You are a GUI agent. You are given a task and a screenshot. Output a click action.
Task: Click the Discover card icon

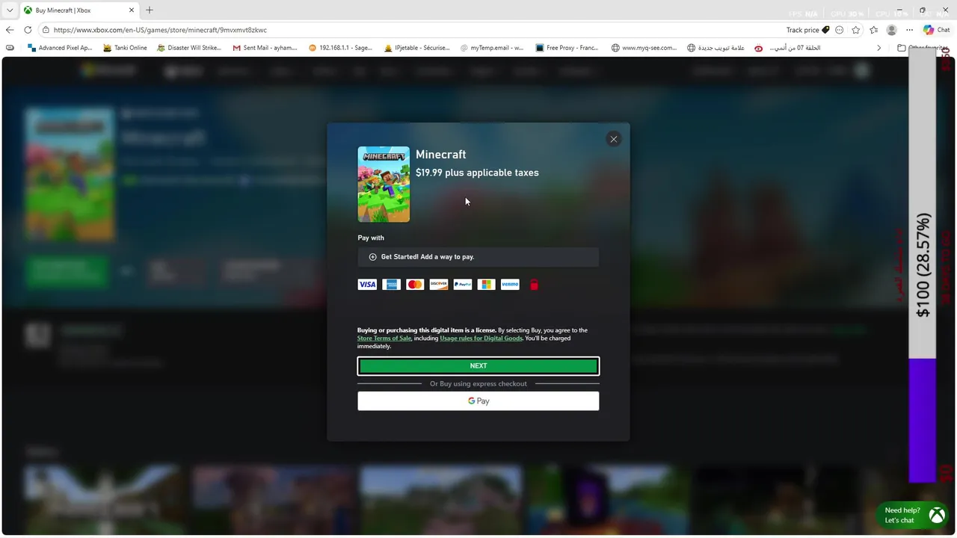tap(439, 285)
